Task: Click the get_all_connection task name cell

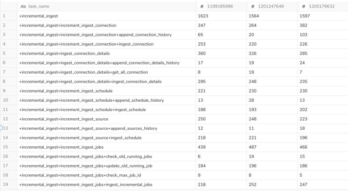Action: coord(106,72)
